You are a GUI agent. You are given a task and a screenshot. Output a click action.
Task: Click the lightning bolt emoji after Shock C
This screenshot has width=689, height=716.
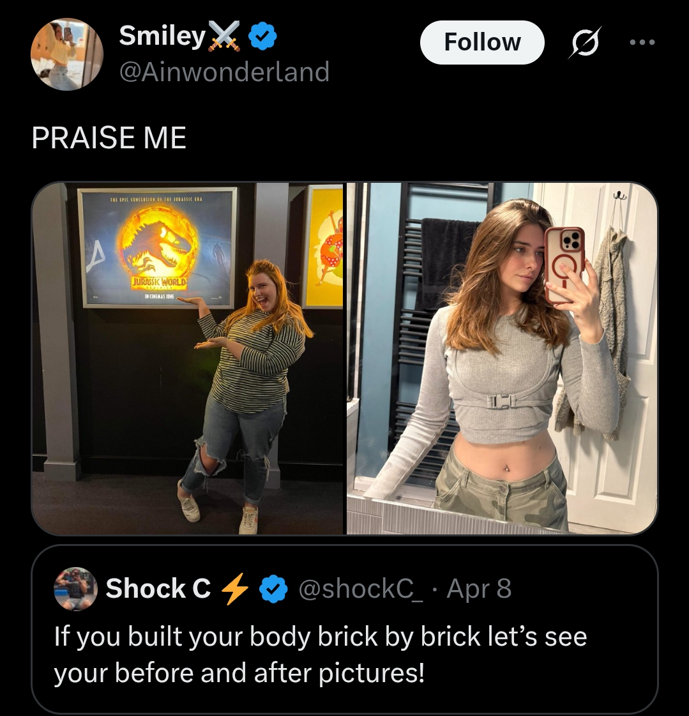(x=234, y=588)
